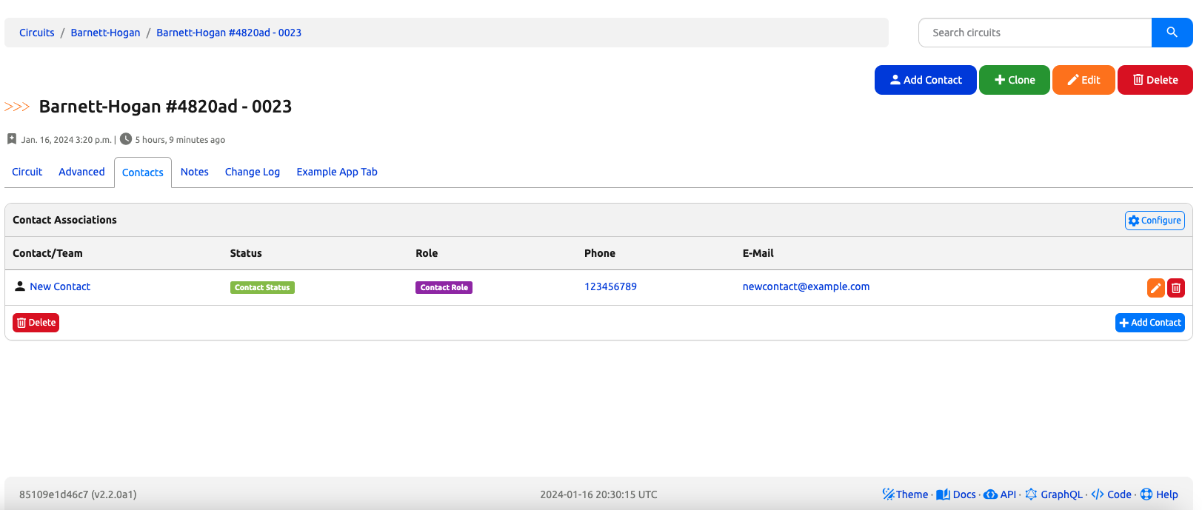Screen dimensions: 1202x510
Task: Open the Help link in footer
Action: (x=1159, y=494)
